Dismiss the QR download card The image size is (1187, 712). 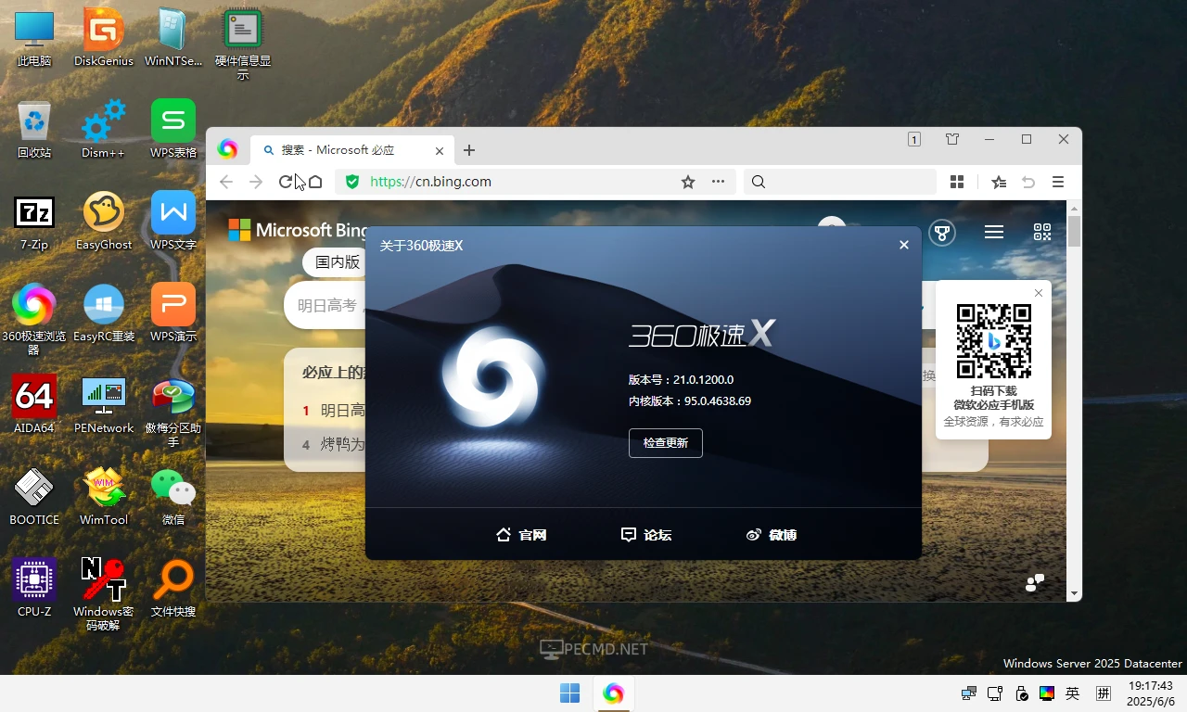1039,293
